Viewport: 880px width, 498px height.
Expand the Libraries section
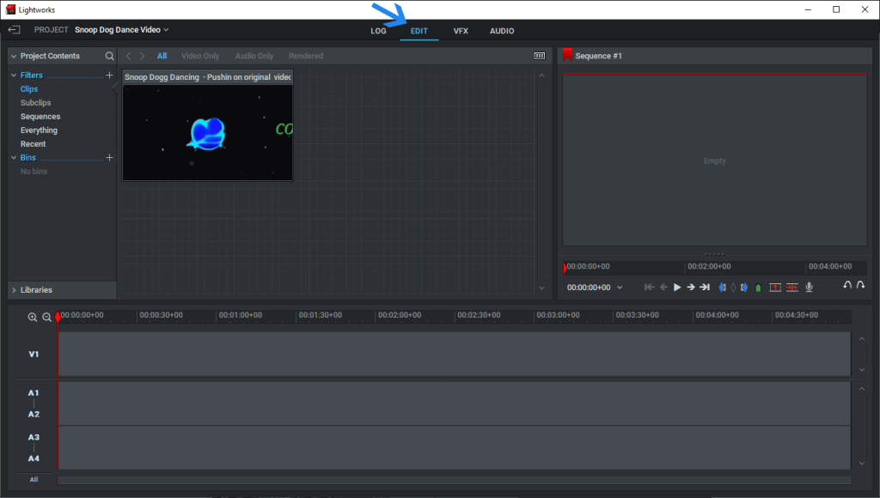(x=14, y=290)
